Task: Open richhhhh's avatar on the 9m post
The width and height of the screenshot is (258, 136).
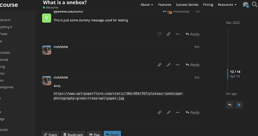Action: [47, 50]
